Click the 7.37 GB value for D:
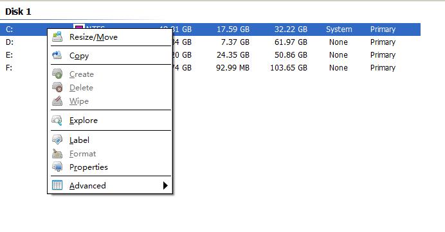The image size is (445, 232). (235, 42)
